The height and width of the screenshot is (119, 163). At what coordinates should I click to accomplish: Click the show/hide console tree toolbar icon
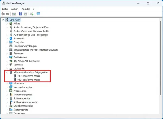(x=14, y=14)
